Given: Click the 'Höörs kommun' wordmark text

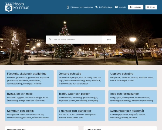Looking at the screenshot, I should (21, 6).
